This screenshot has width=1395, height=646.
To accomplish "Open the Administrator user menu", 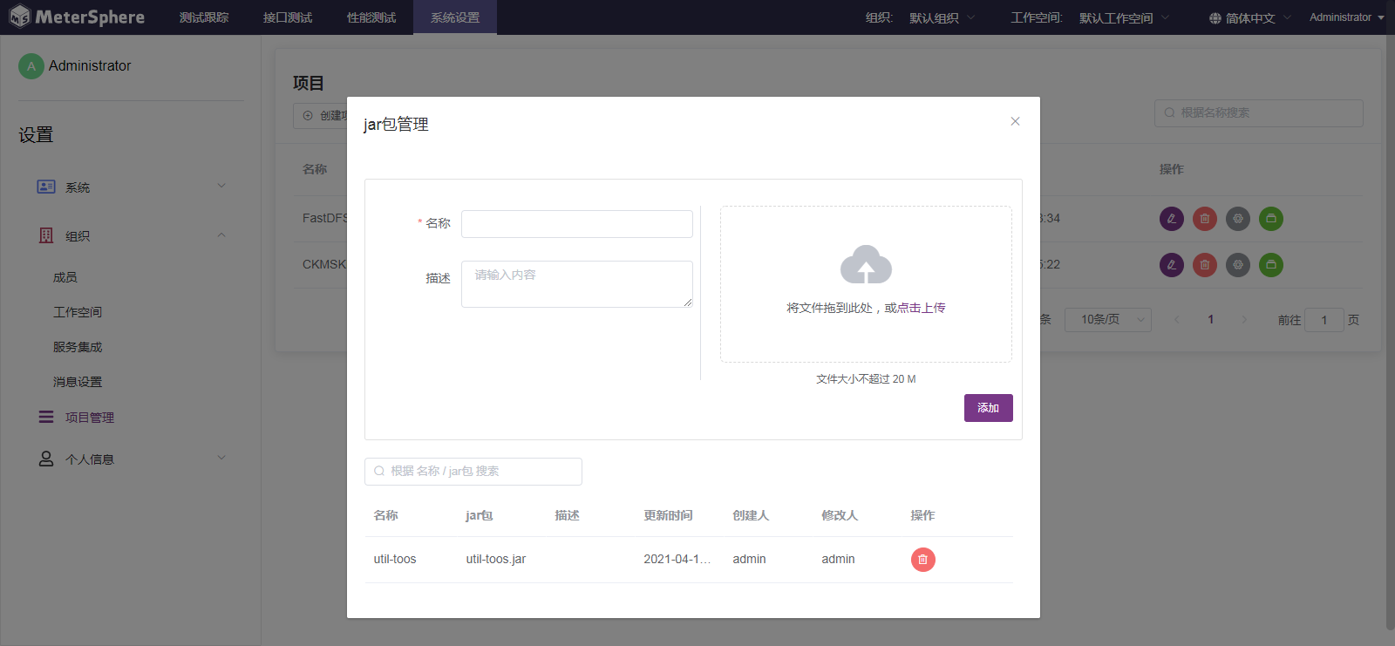I will 1346,17.
